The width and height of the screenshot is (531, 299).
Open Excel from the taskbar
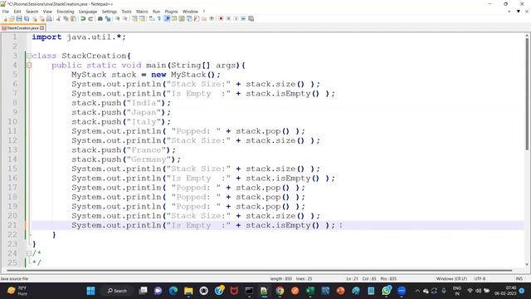click(x=310, y=291)
